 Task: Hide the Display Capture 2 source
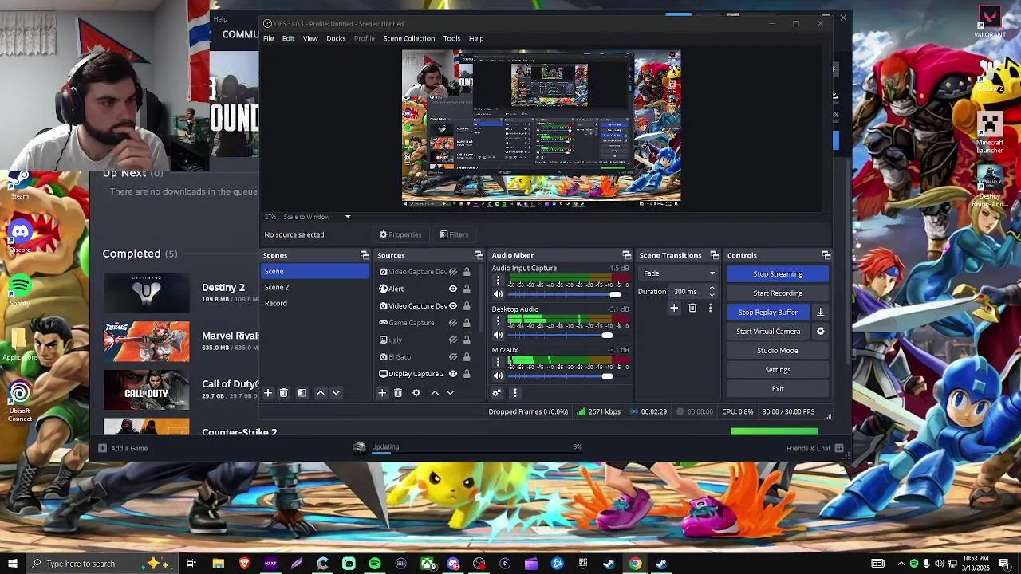[x=453, y=374]
